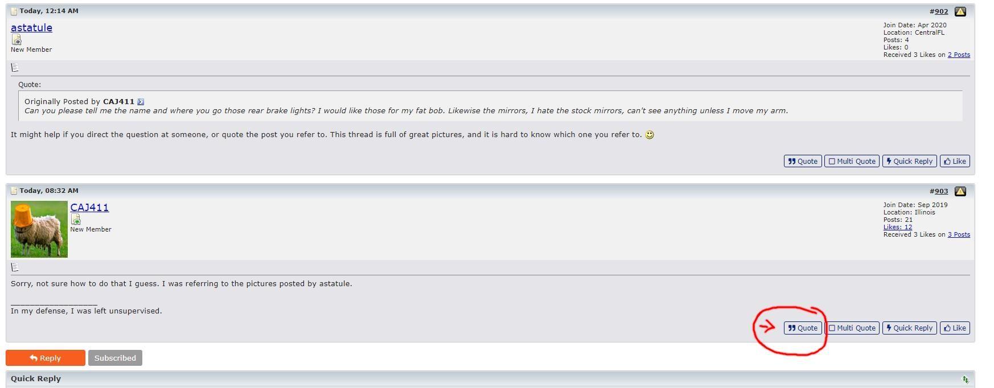
Task: Toggle Multi Quote on post #903
Action: point(852,328)
